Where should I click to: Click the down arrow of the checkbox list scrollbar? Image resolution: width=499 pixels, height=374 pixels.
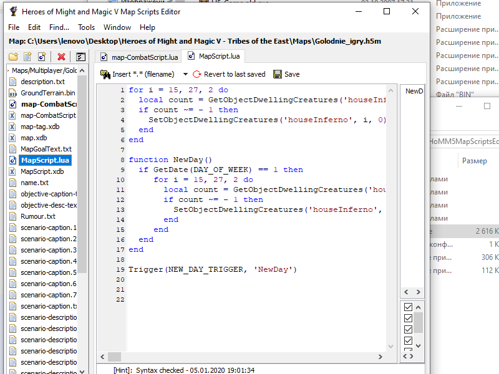(x=419, y=346)
